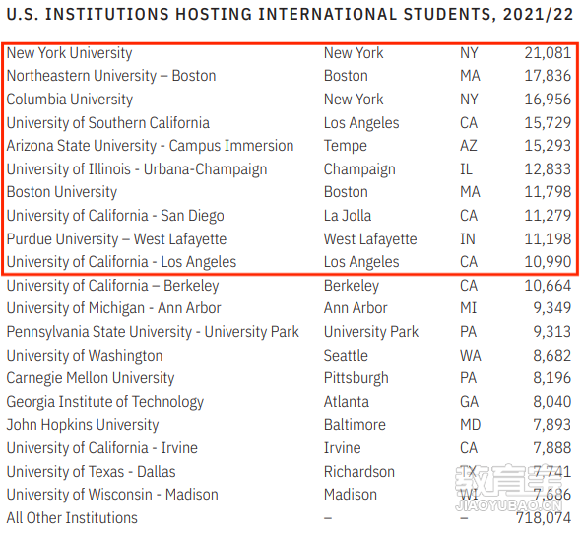
Task: Select University of Michigan - Ann Arbor
Action: click(114, 308)
